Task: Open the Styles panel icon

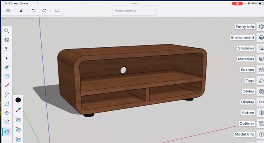Action: point(261,91)
